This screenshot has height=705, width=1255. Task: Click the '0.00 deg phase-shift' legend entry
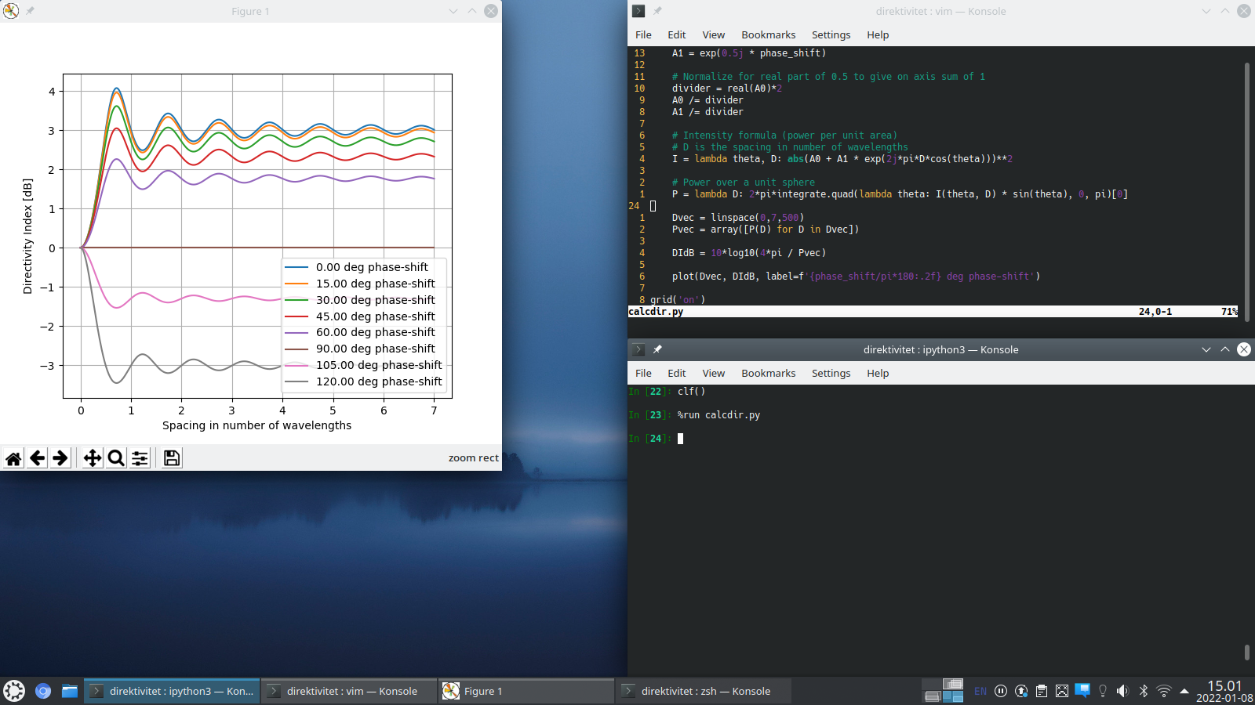(372, 267)
